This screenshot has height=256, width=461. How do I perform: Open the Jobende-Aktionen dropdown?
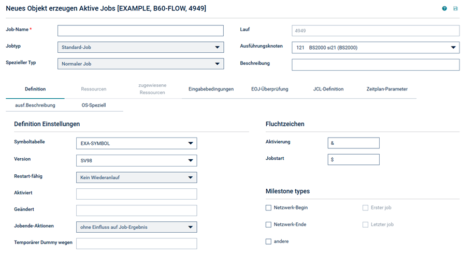coord(136,227)
